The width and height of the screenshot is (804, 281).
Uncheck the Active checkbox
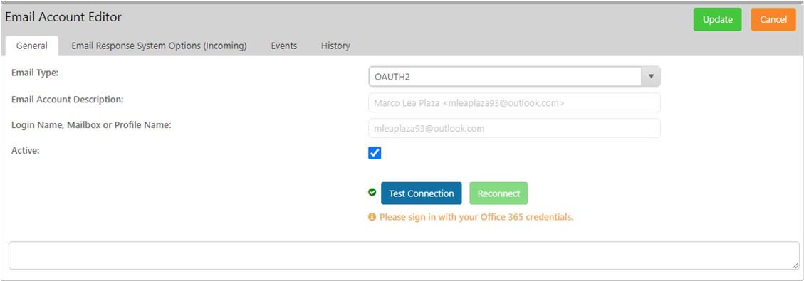pos(375,153)
